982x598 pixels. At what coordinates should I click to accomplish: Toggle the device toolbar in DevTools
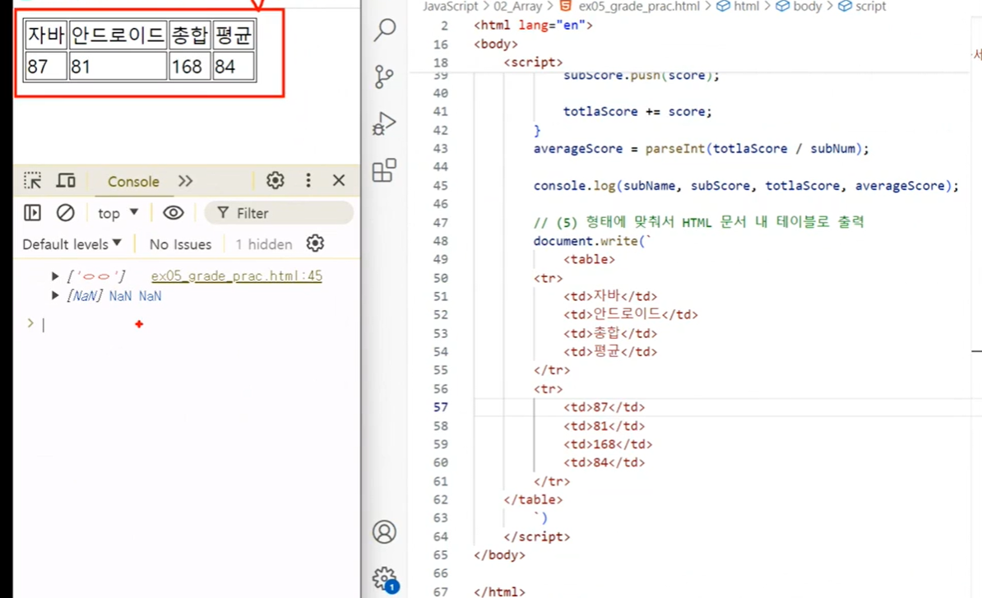(66, 181)
